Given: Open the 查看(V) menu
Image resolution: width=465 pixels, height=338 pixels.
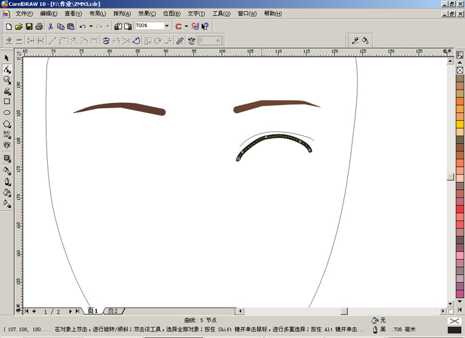Looking at the screenshot, I should point(73,14).
